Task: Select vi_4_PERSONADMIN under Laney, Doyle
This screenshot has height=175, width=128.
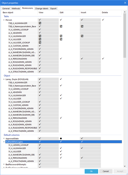Action: pyautogui.click(x=18, y=118)
